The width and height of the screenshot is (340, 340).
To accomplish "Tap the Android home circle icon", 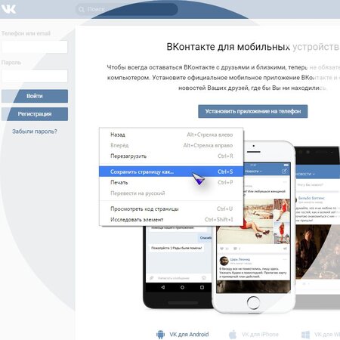I will pos(182,287).
